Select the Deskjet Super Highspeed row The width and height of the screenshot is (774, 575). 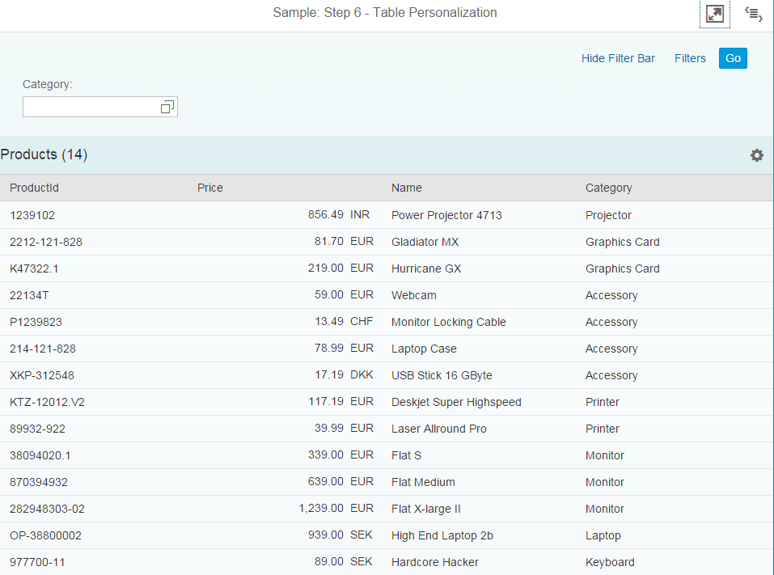coord(456,402)
